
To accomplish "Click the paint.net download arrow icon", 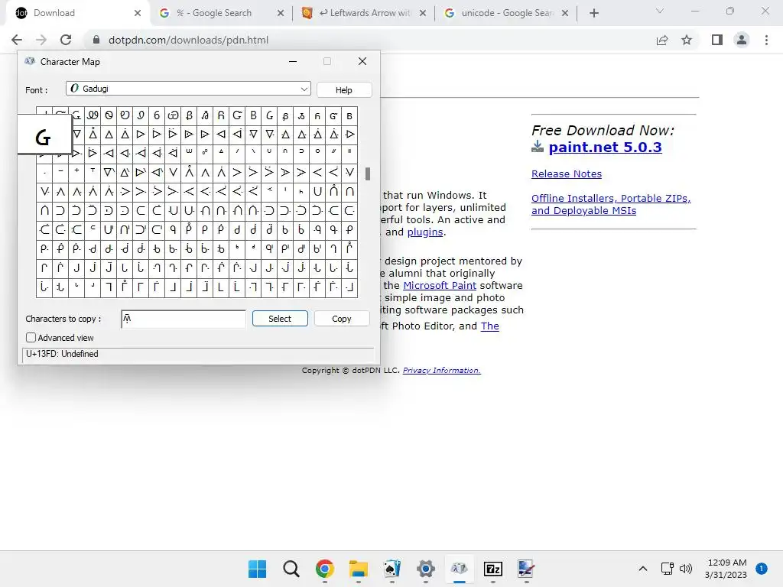I will pyautogui.click(x=538, y=146).
